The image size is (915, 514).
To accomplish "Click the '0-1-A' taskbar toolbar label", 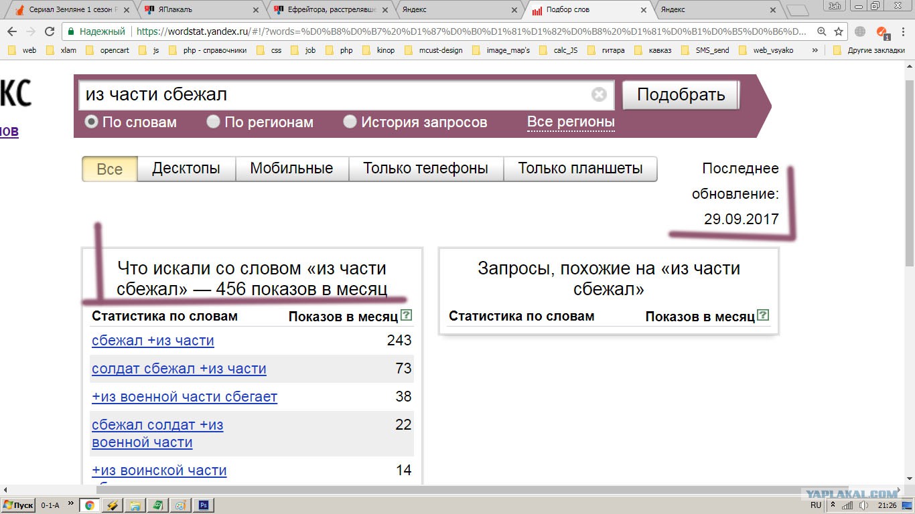I will tap(50, 505).
